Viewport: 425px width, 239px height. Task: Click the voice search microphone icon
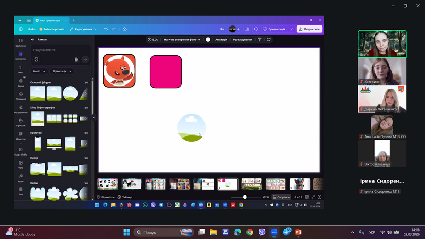pos(76,59)
